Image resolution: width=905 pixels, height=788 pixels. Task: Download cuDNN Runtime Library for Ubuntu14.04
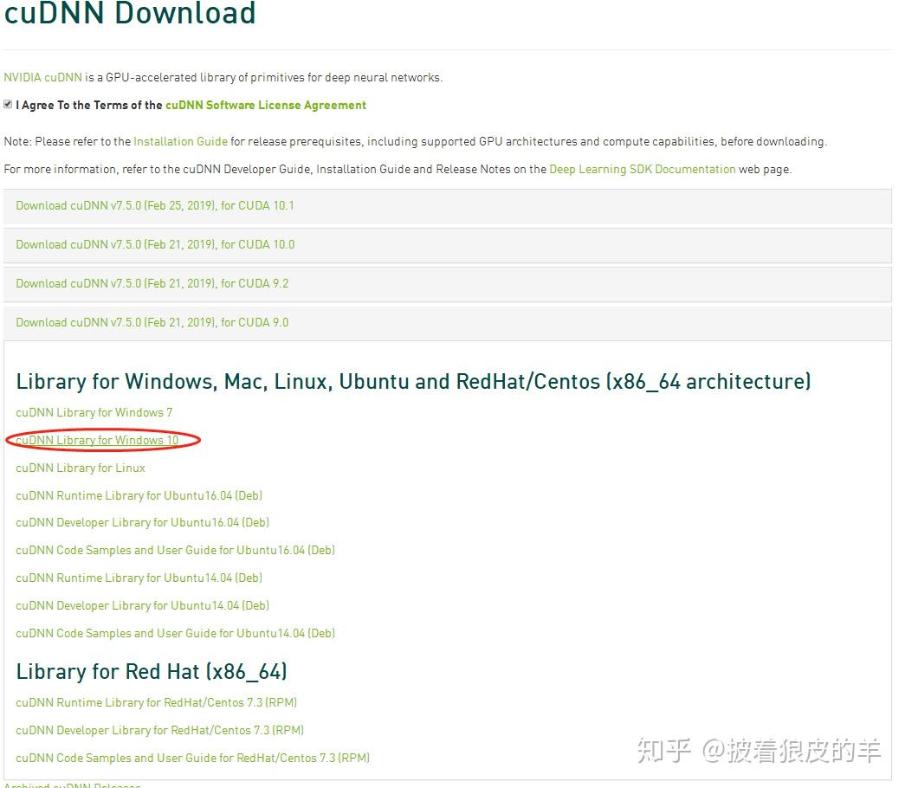(139, 578)
